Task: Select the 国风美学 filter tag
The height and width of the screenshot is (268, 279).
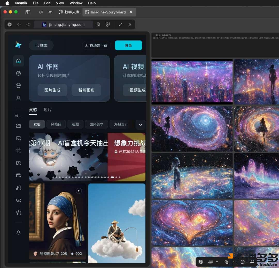Action: tap(96, 124)
